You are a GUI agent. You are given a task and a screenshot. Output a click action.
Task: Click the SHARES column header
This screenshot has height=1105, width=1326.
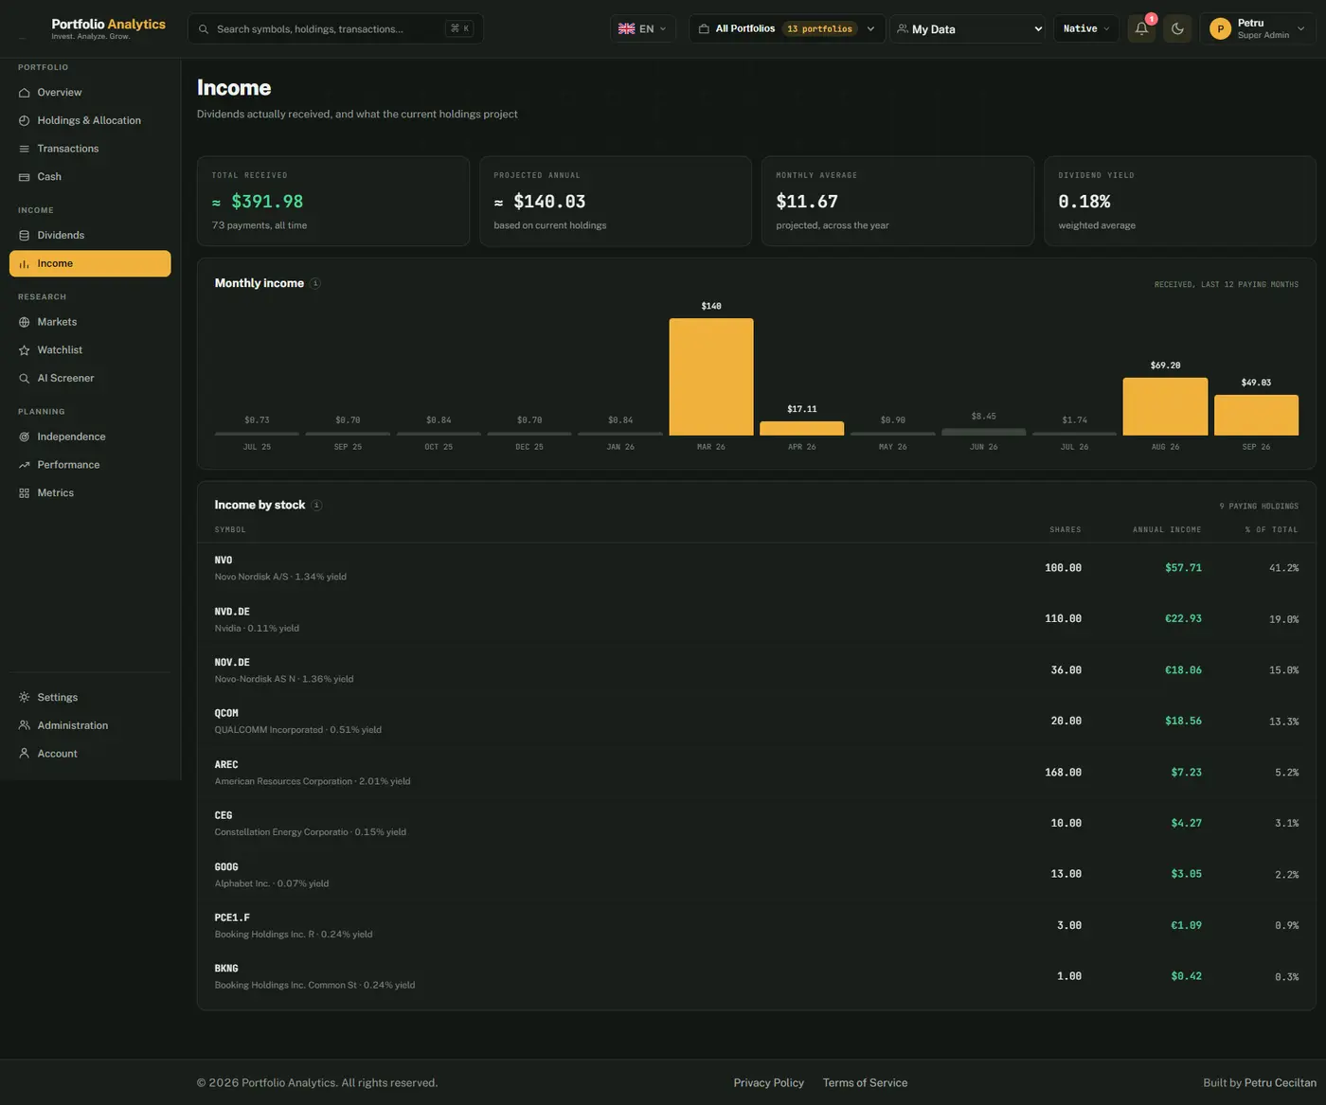[1066, 530]
